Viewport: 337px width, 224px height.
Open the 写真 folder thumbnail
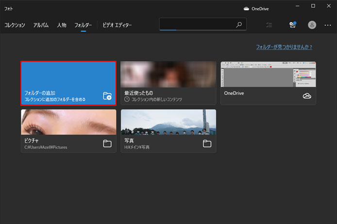pyautogui.click(x=168, y=122)
